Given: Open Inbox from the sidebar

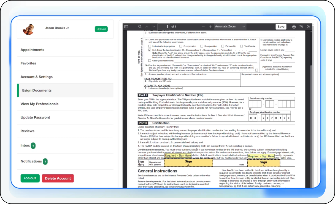Looking at the screenshot, I should click(25, 146).
